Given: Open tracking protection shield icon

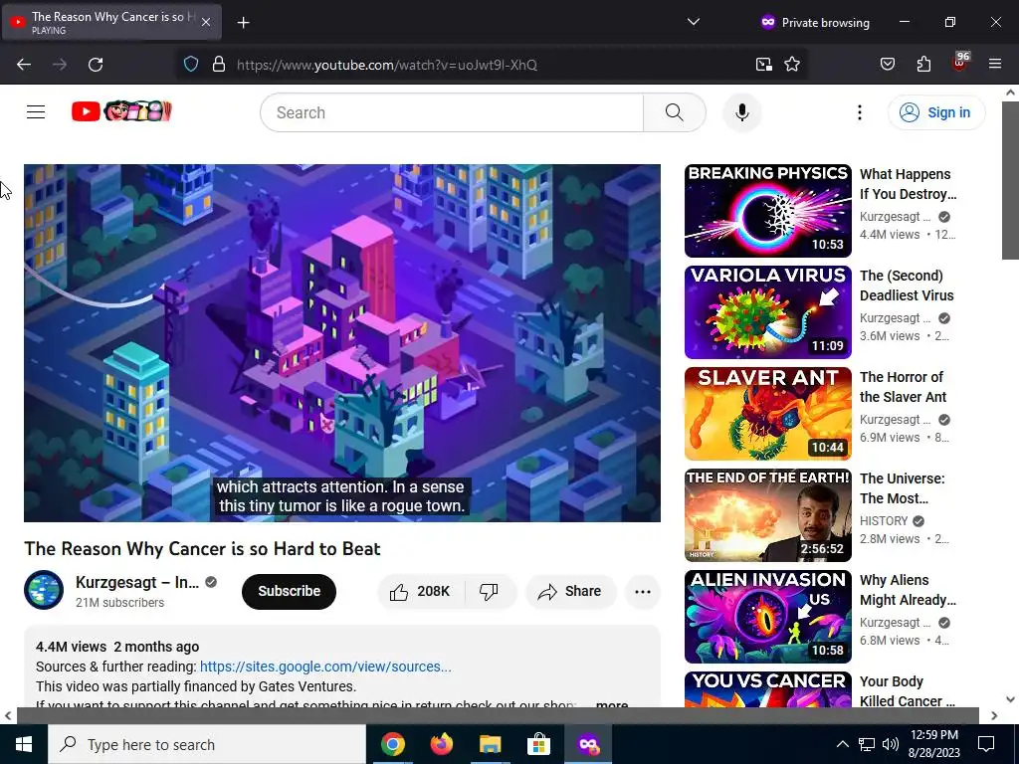Looking at the screenshot, I should 190,65.
